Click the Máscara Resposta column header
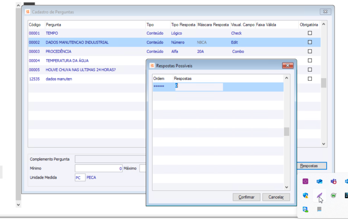Image resolution: width=348 pixels, height=219 pixels. point(213,25)
